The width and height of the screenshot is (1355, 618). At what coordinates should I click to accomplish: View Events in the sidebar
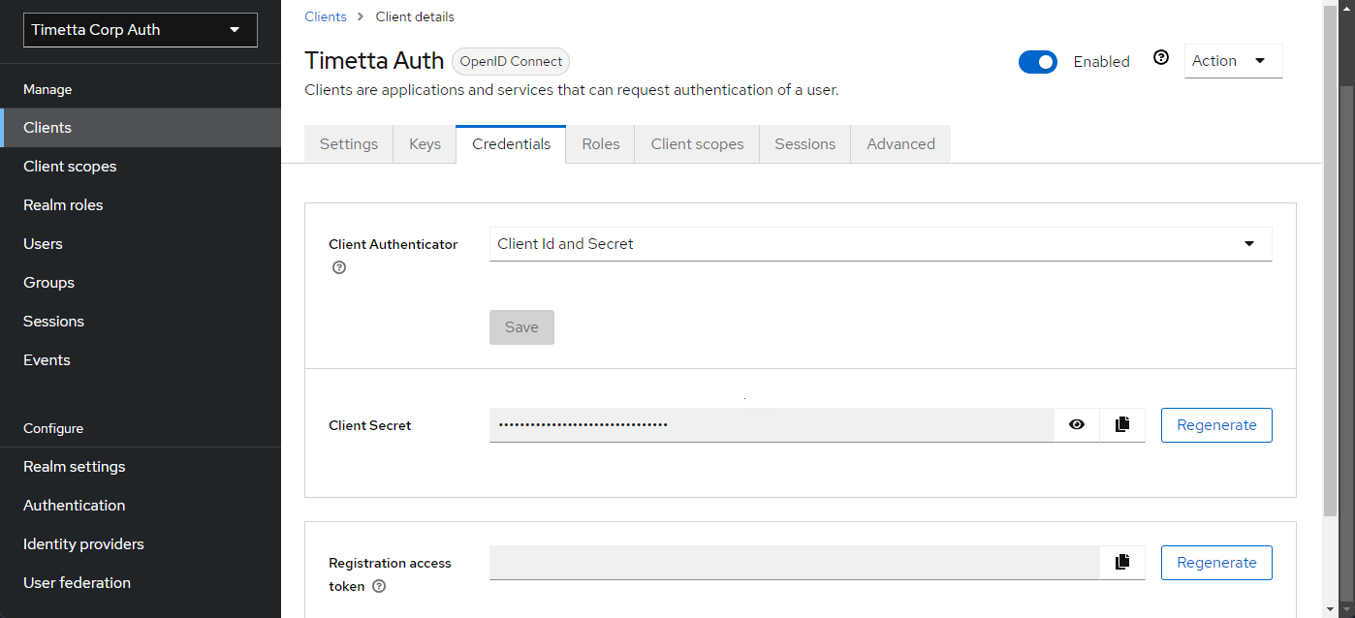click(141, 360)
